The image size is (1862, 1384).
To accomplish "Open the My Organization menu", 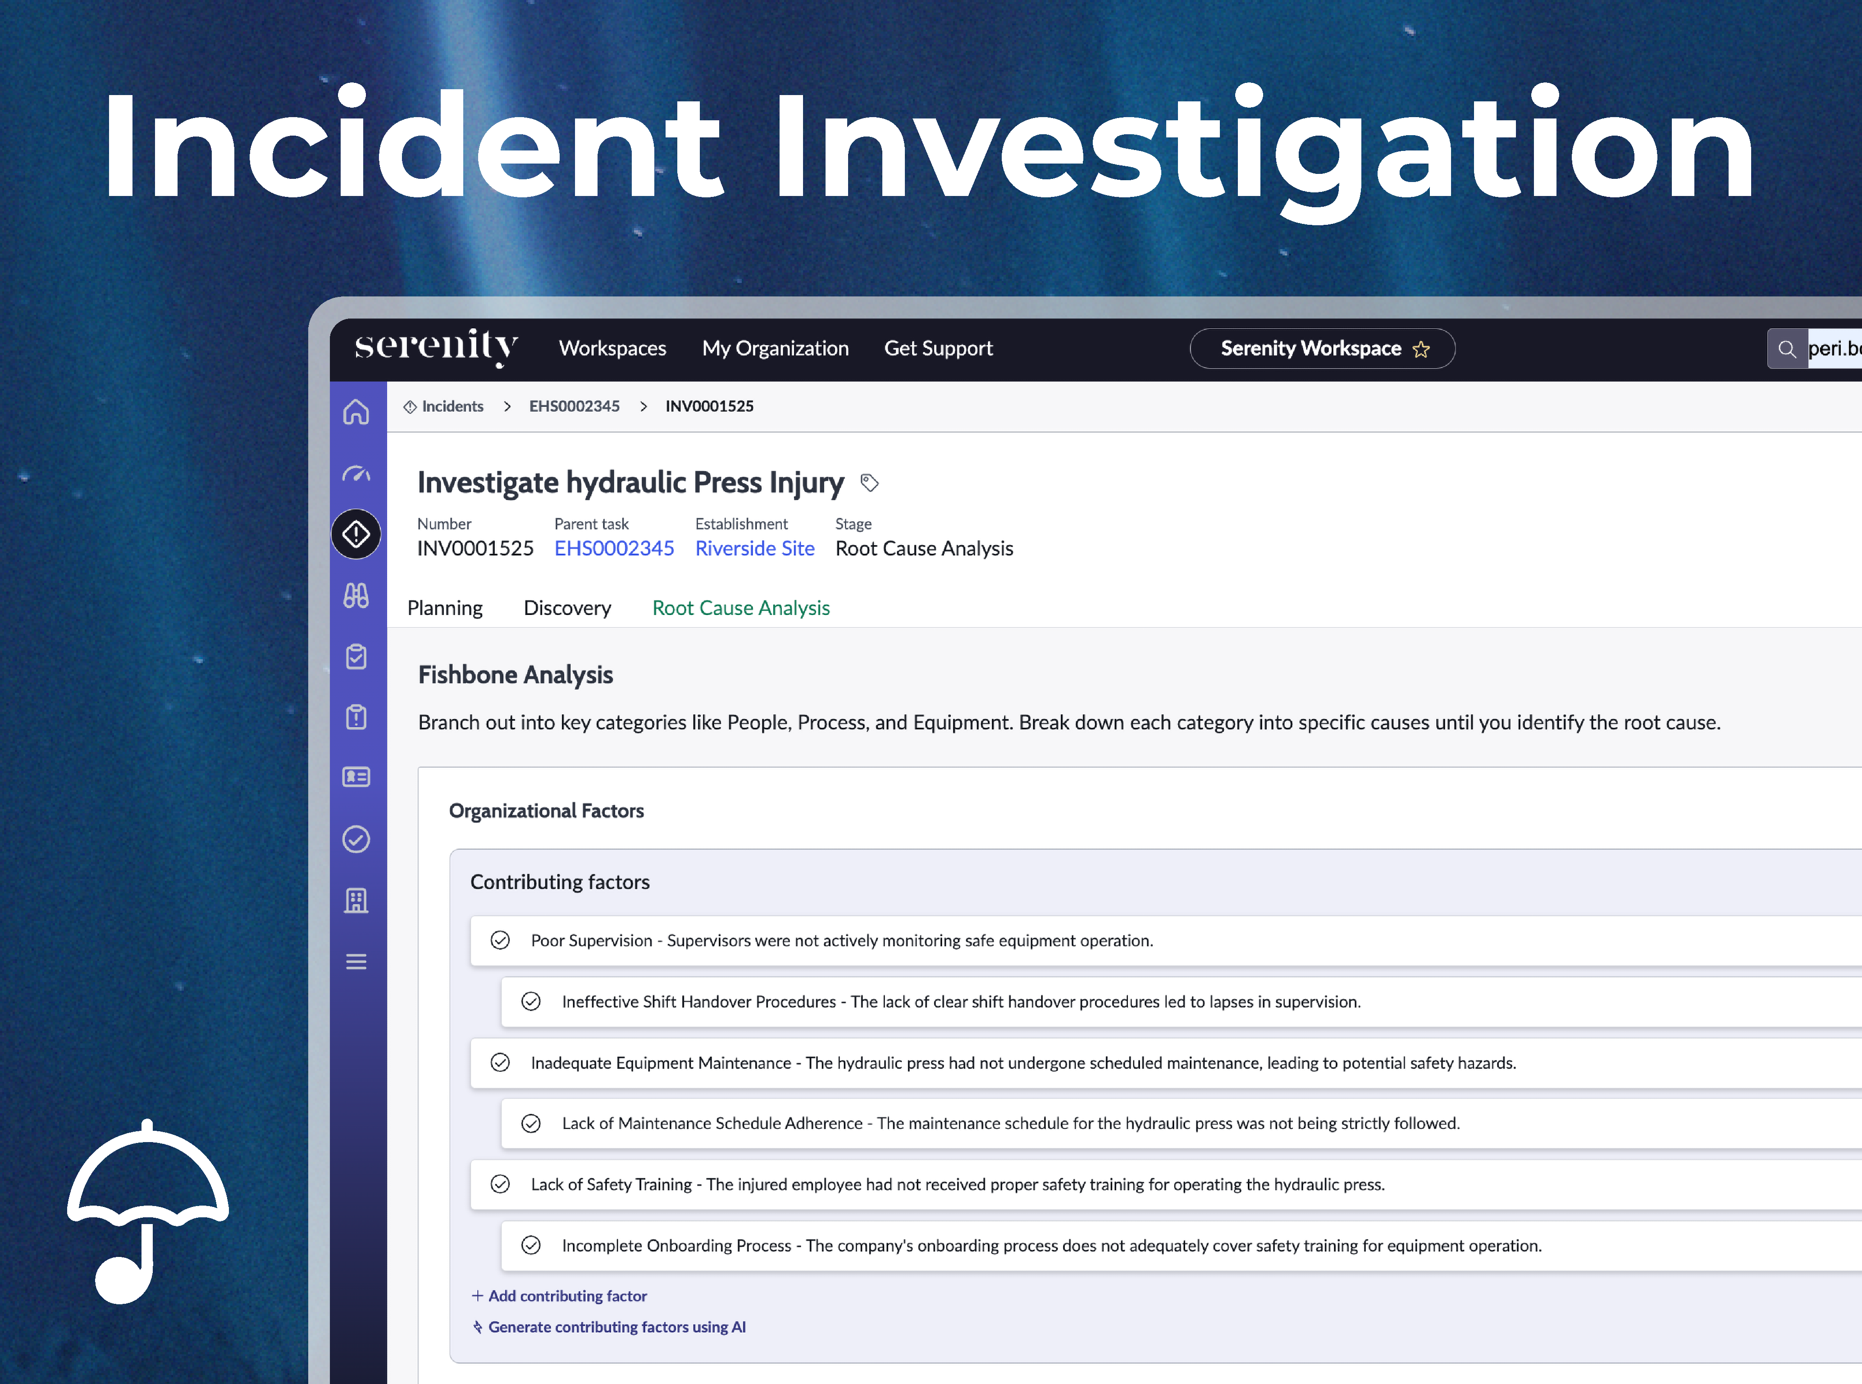I will (775, 349).
